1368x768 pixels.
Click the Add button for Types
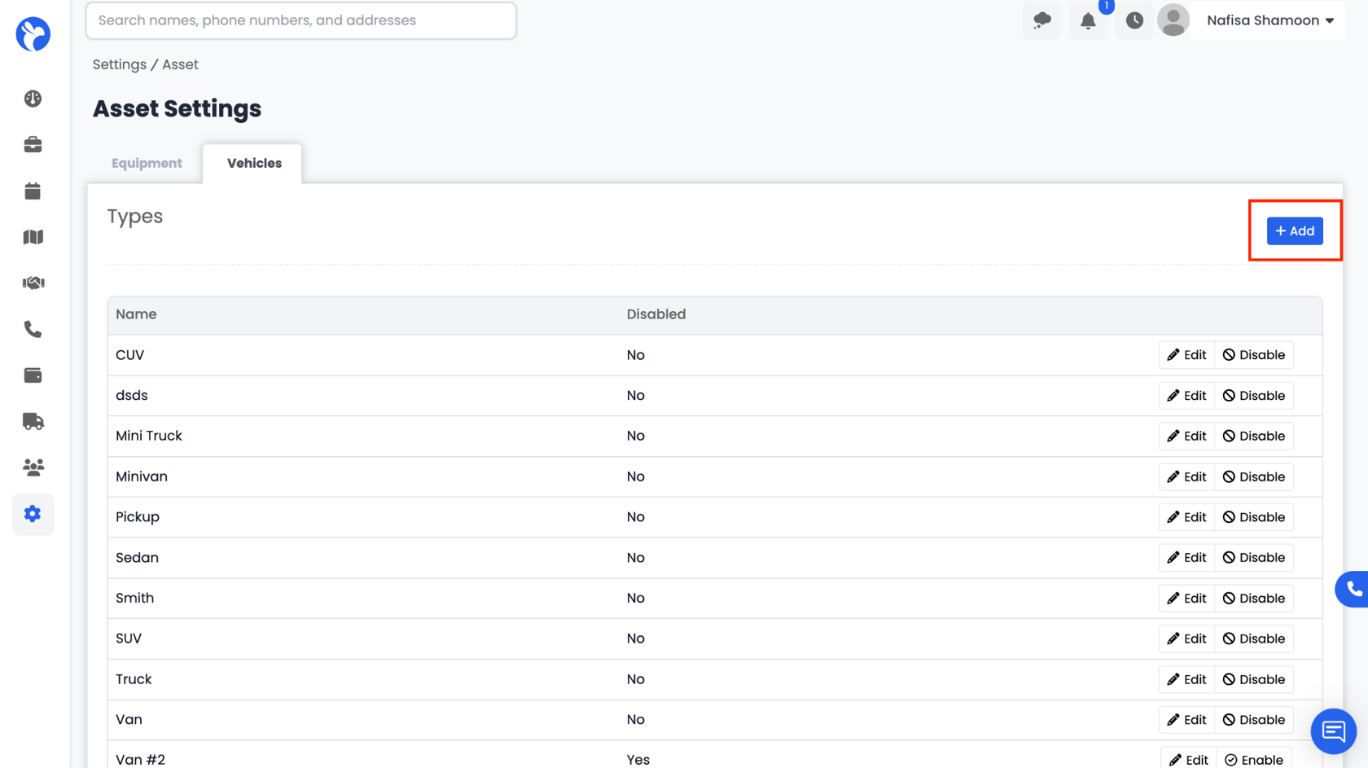(1295, 231)
